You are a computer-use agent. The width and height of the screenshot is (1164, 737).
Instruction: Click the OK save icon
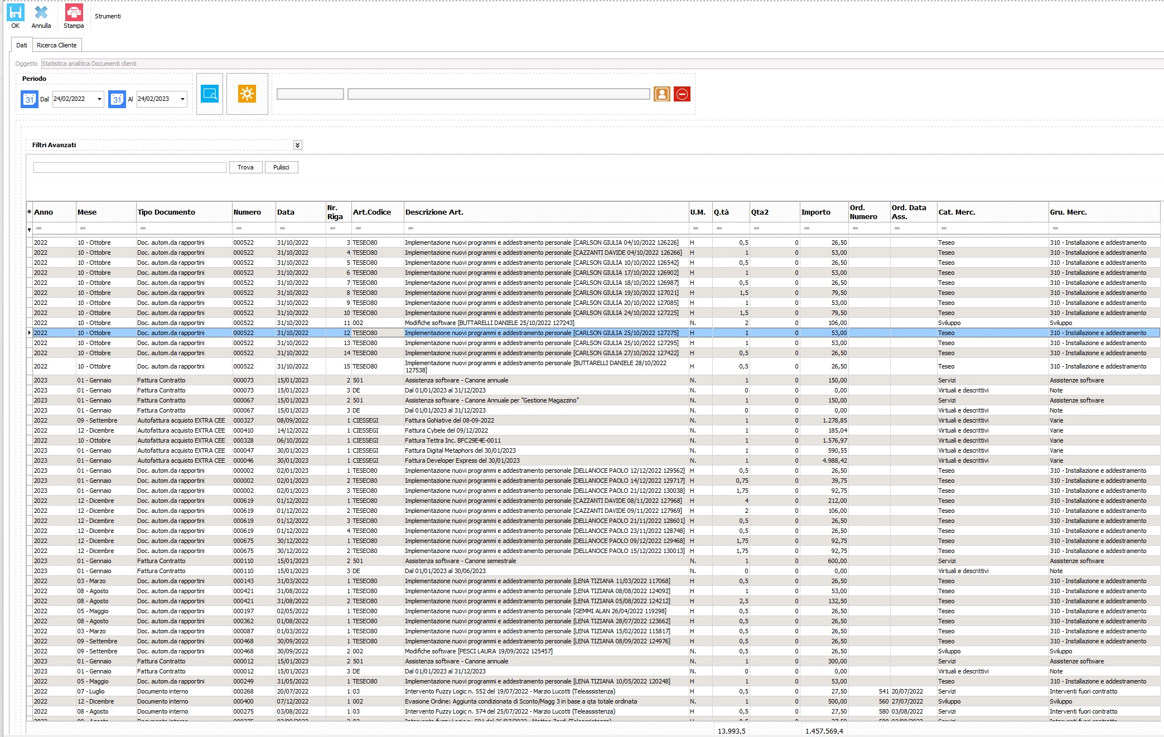pyautogui.click(x=15, y=13)
